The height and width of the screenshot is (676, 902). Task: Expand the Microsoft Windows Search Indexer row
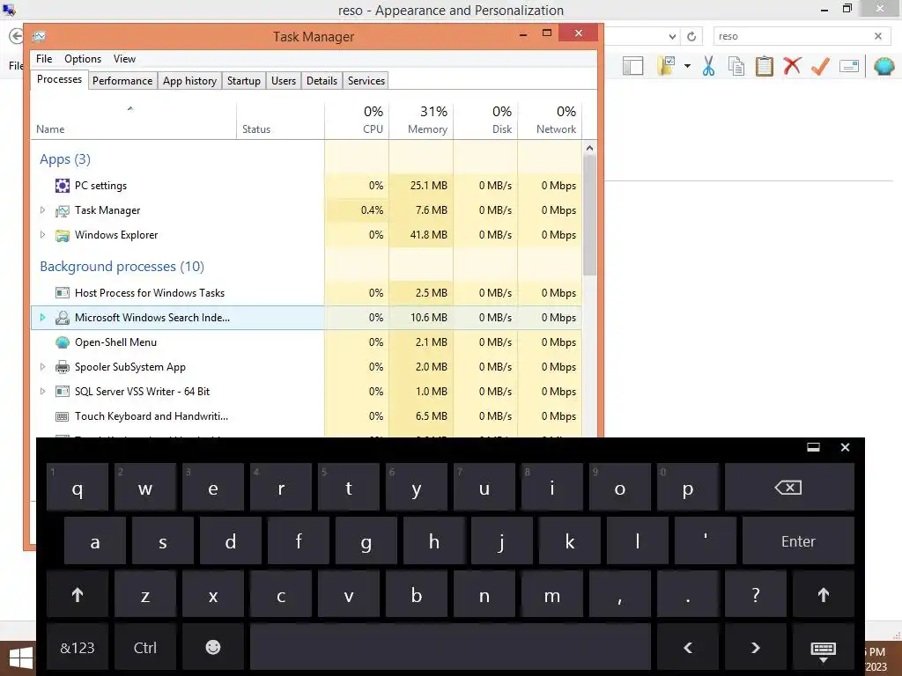click(x=42, y=318)
